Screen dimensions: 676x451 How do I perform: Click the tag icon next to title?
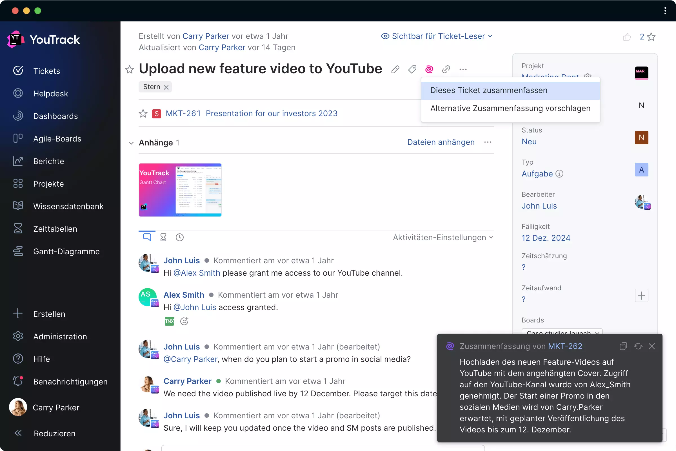point(412,69)
